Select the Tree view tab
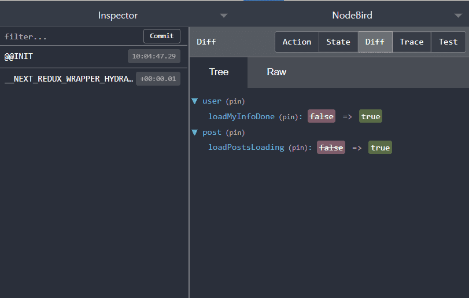Image resolution: width=469 pixels, height=298 pixels. (x=219, y=72)
